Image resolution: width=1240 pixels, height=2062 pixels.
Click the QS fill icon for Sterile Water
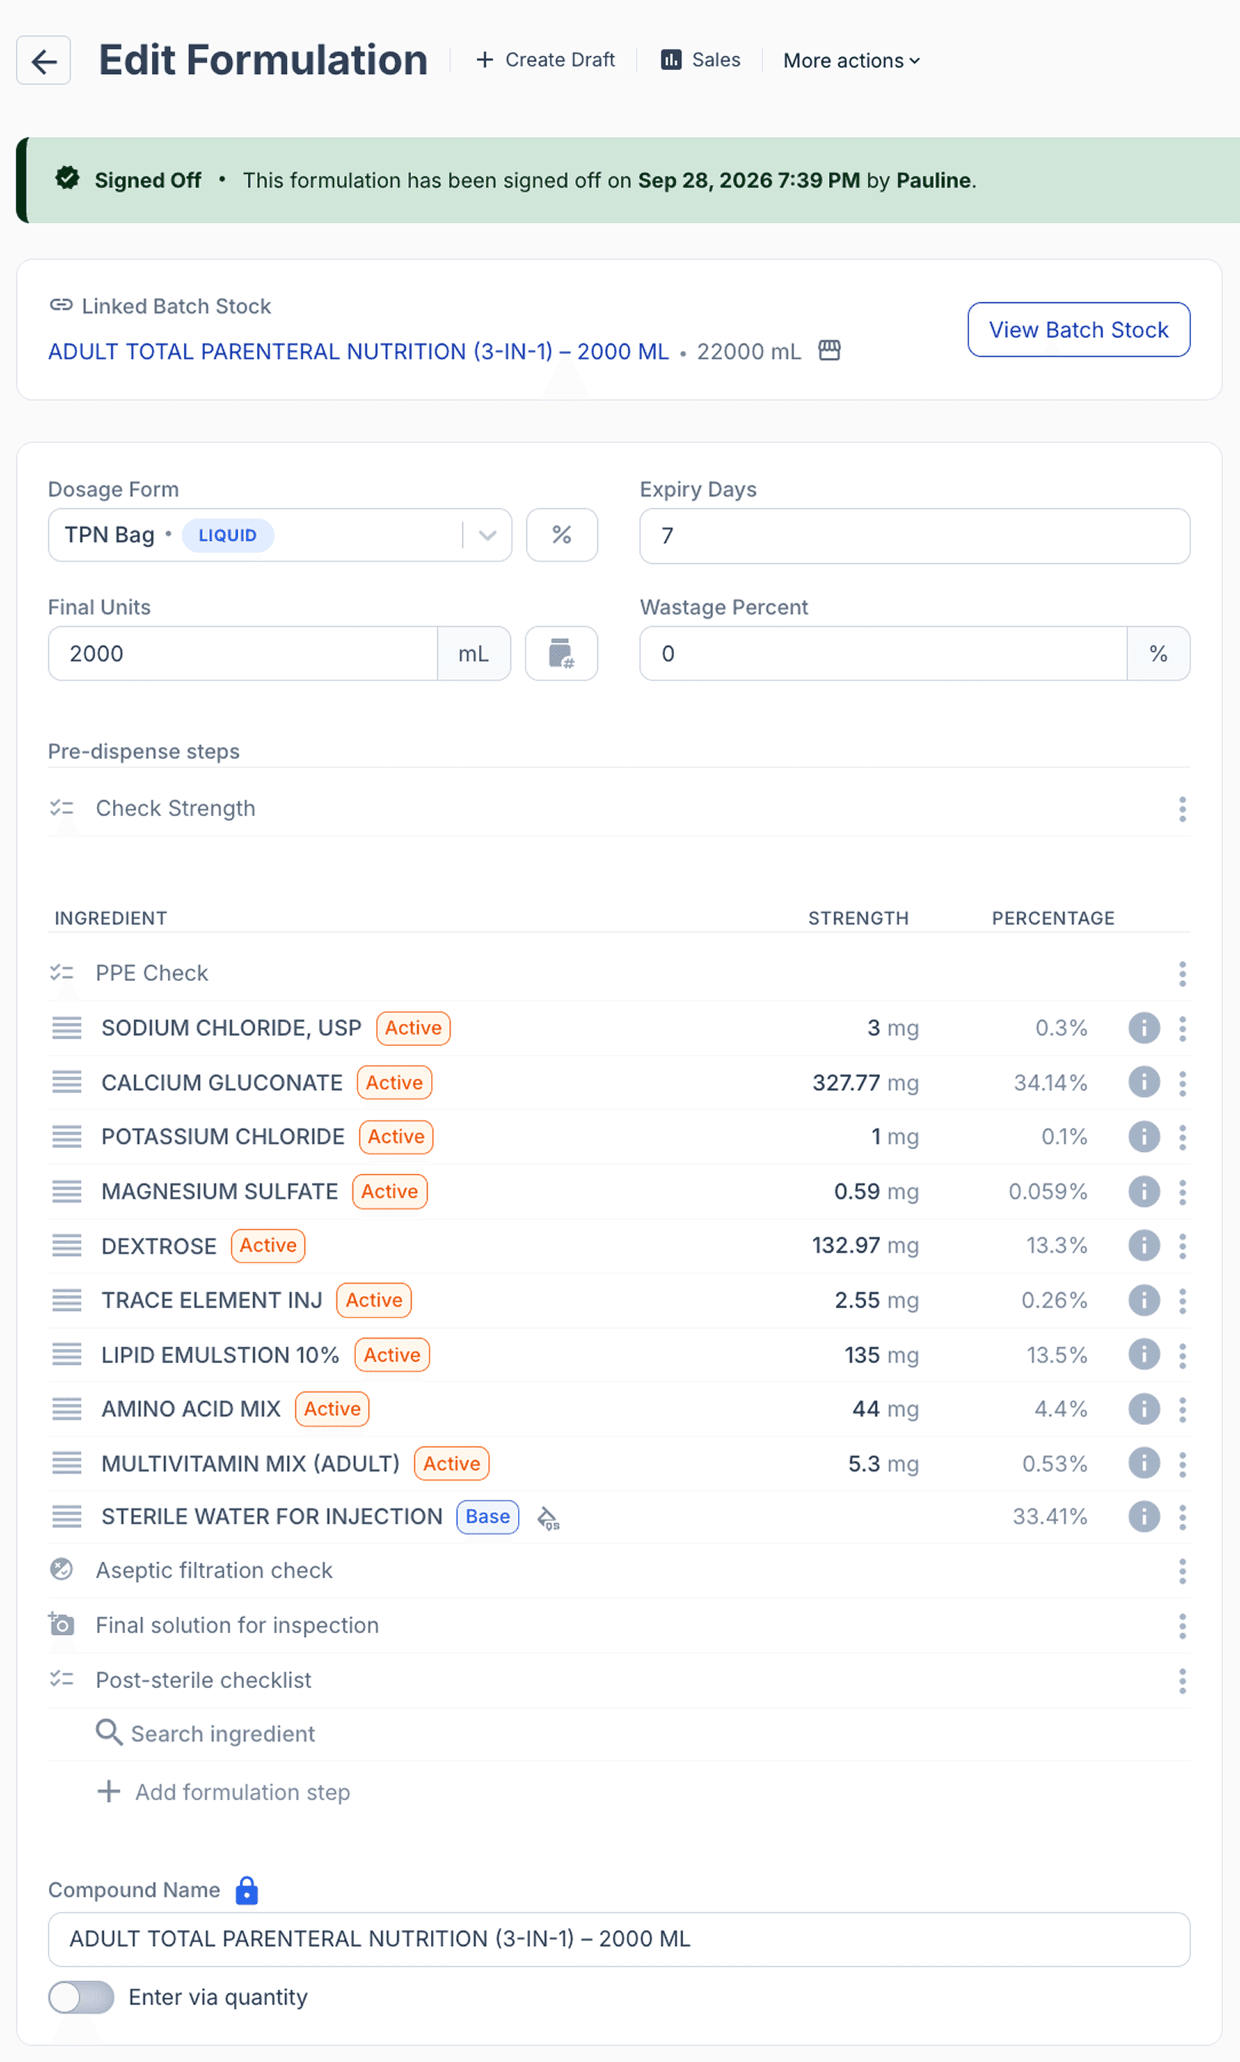pyautogui.click(x=548, y=1518)
